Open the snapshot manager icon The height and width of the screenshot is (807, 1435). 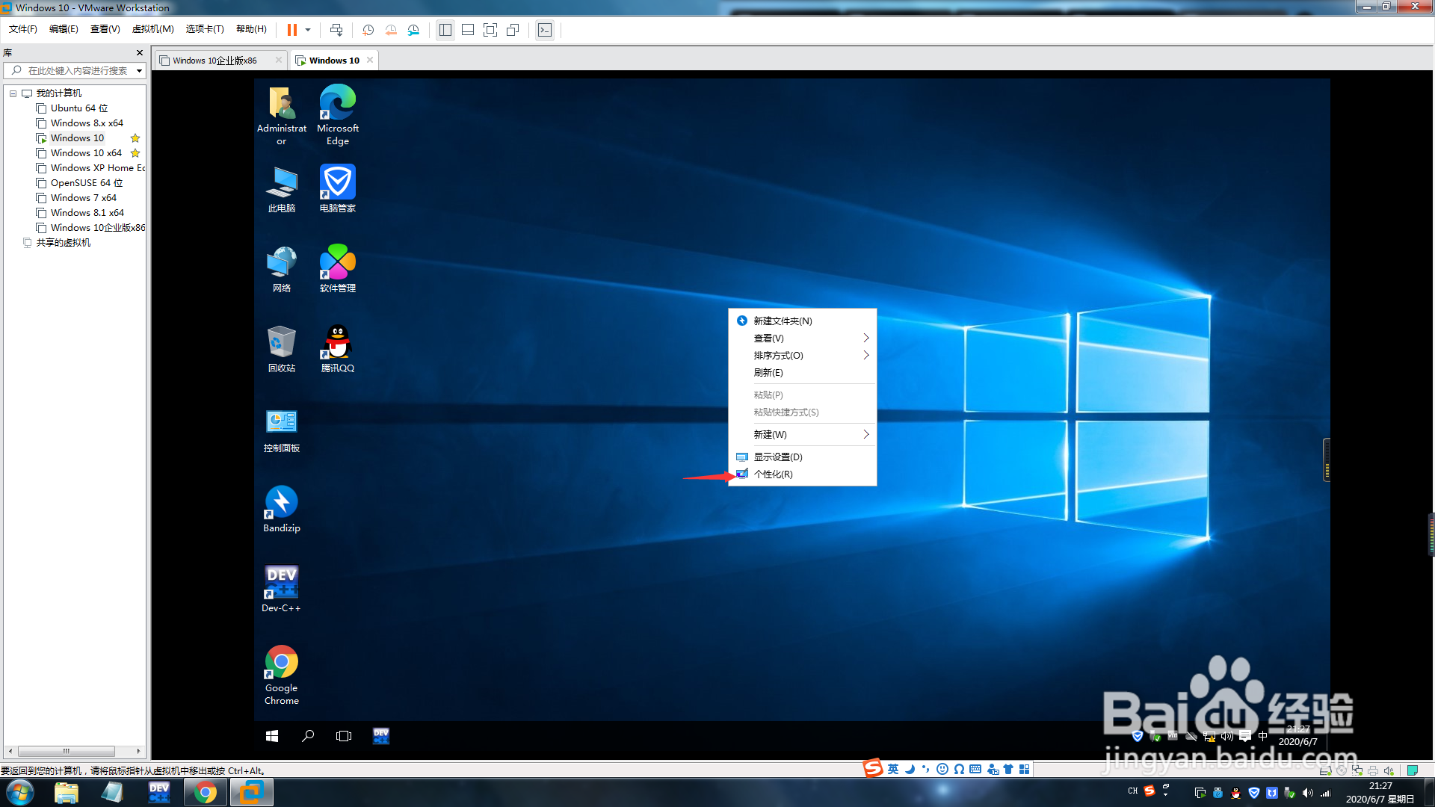coord(413,30)
